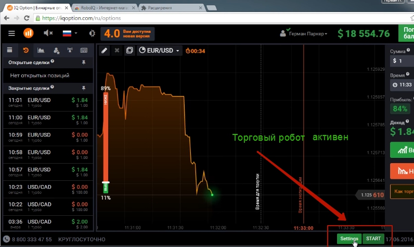Click the browser forward arrow
The image size is (414, 247).
point(16,18)
